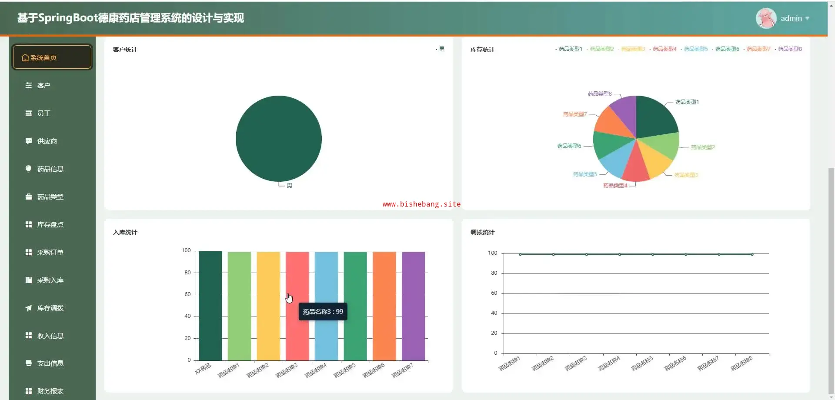Viewport: 835px width, 400px height.
Task: Click the 采购入库 sidebar label
Action: [50, 280]
